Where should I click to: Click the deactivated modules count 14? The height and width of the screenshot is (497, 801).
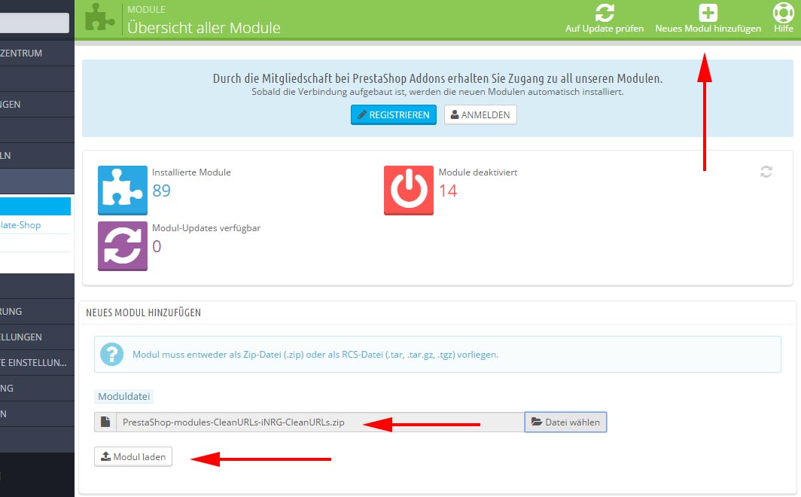pyautogui.click(x=448, y=191)
